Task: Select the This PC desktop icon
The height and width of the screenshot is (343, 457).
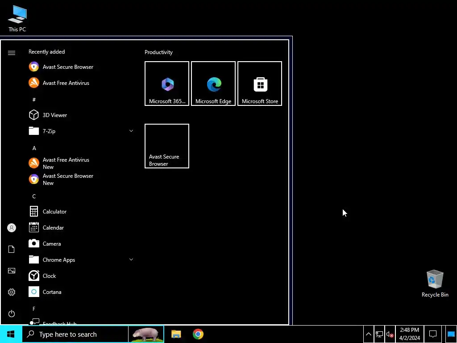Action: coord(17,18)
